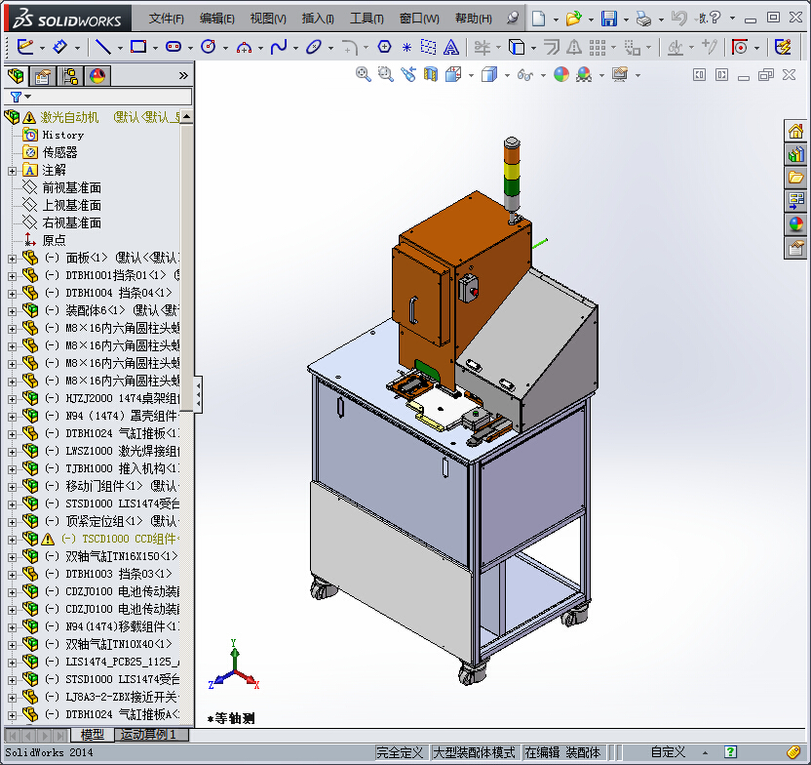Open the 插入(I) menu
The image size is (811, 765).
coord(318,20)
